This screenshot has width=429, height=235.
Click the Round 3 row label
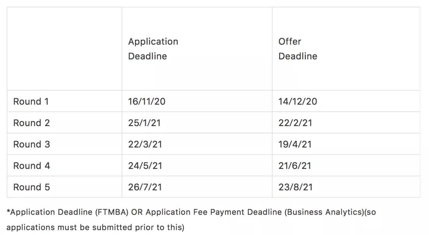click(32, 144)
